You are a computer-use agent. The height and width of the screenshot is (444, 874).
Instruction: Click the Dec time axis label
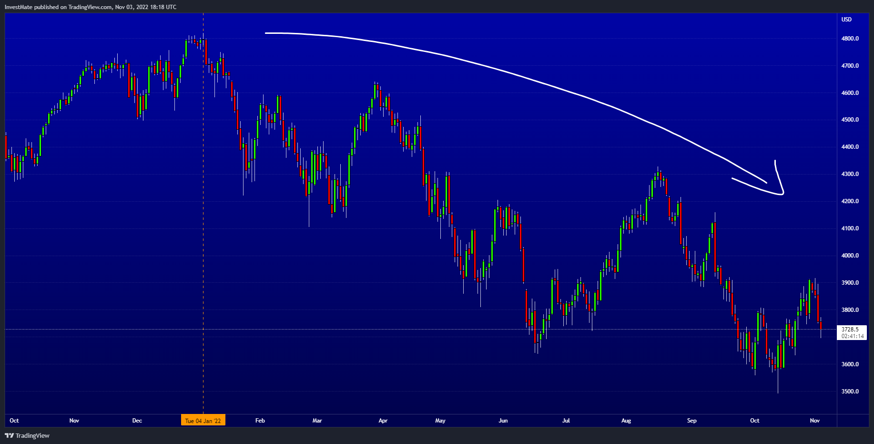[x=137, y=421]
